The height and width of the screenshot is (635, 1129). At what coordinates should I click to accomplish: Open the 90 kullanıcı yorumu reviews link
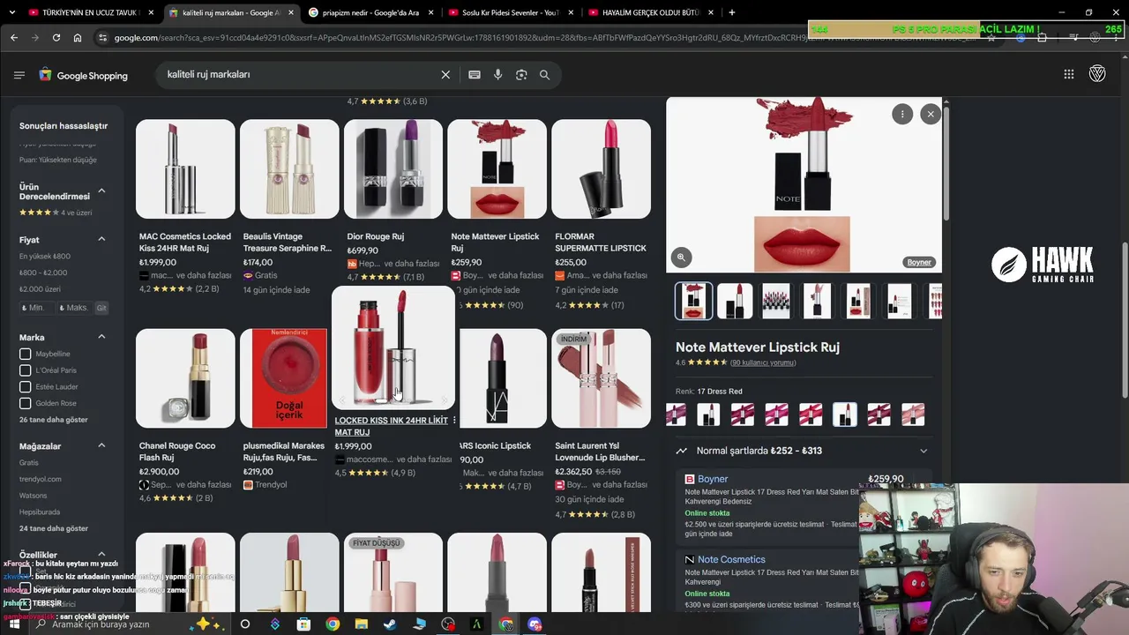click(x=763, y=362)
